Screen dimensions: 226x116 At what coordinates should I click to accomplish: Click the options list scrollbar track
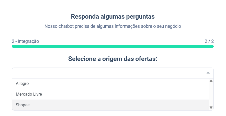[x=211, y=94]
